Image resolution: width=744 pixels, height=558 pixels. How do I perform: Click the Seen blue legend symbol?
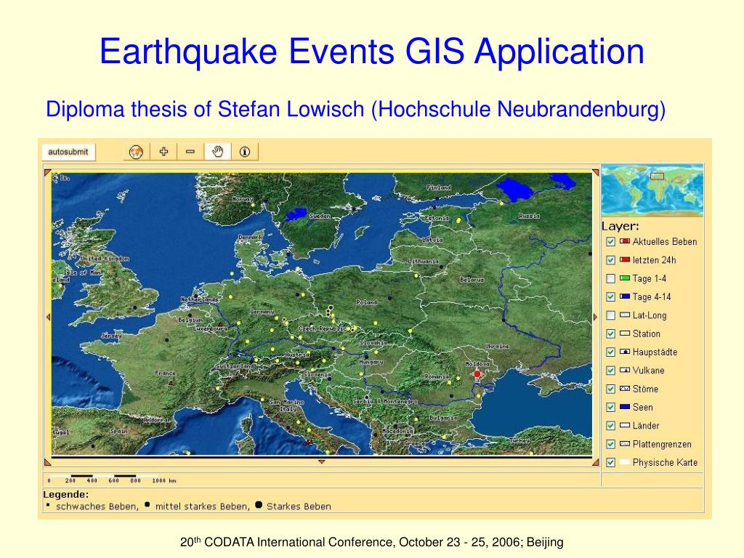625,407
